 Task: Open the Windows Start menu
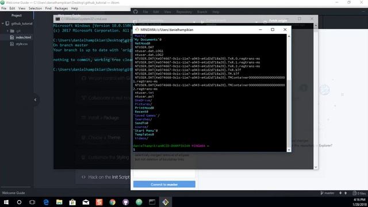coord(6,202)
